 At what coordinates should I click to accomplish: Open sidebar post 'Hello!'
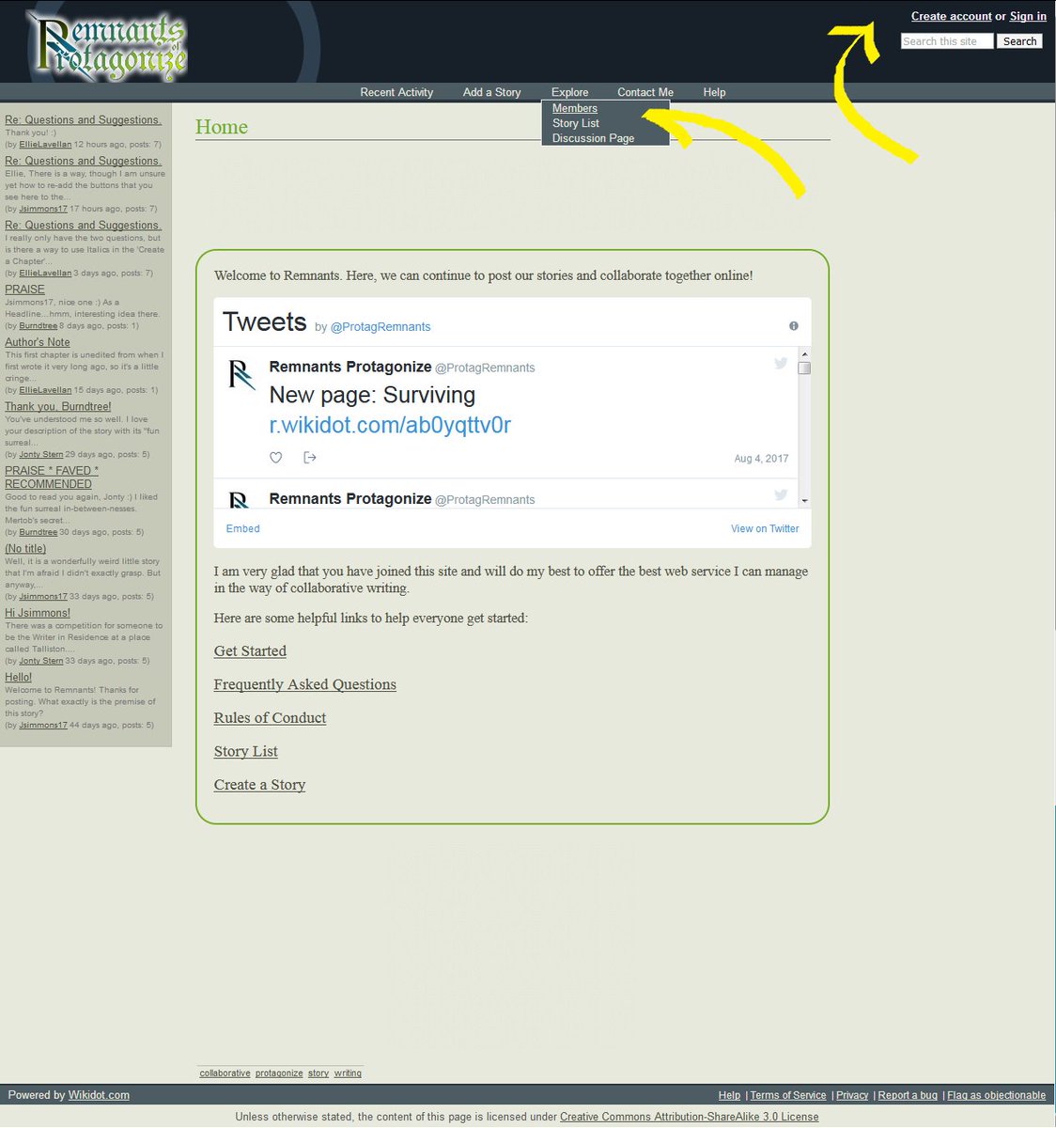[x=18, y=677]
